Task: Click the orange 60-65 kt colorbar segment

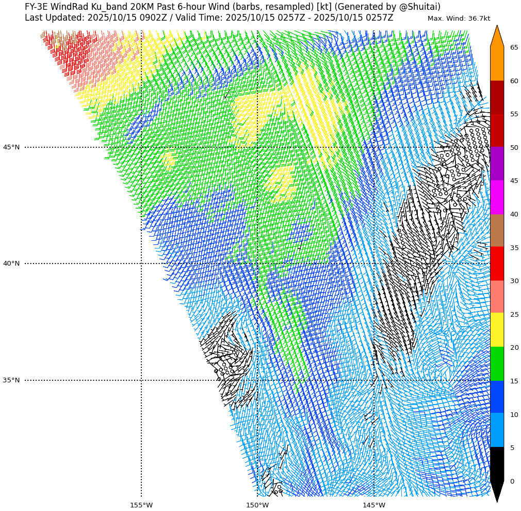Action: [x=497, y=64]
